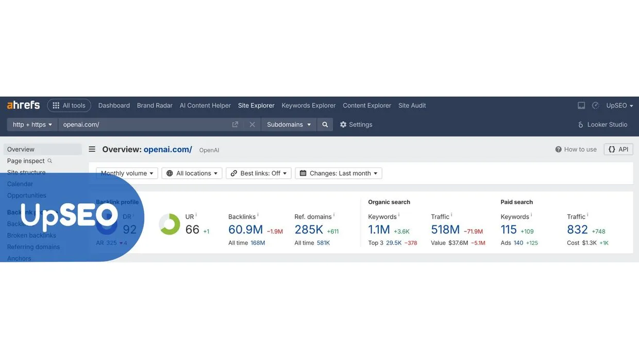Viewport: 639px width, 359px height.
Task: Open the Dashboard menu item
Action: tap(114, 105)
